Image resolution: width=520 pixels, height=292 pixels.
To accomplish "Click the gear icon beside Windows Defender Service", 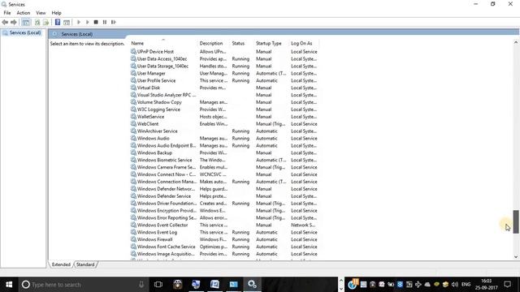I will tap(133, 196).
